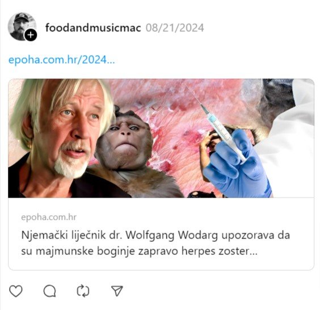Click the white lab coat in the thumbnail
Viewport: 320px width, 310px height.
point(290,143)
